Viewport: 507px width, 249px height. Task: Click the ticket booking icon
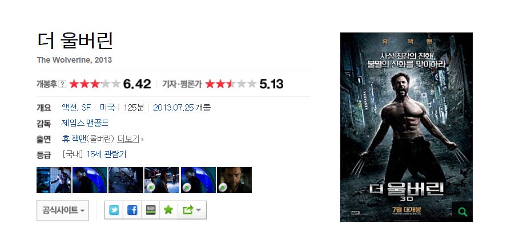coord(150,210)
